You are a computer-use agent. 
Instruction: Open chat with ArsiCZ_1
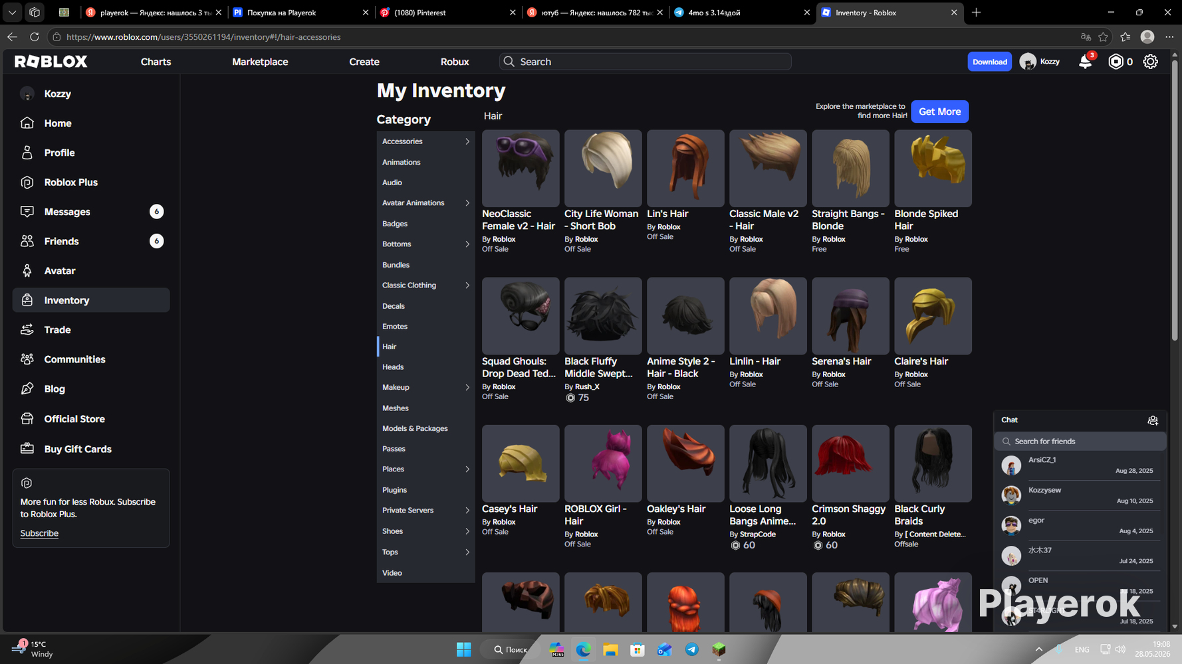(x=1080, y=465)
